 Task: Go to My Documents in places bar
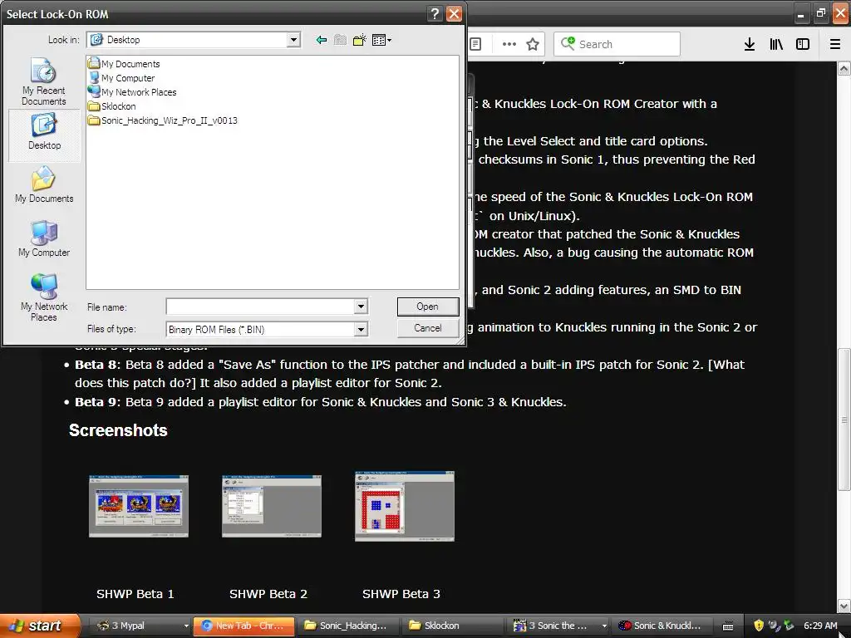pos(44,184)
